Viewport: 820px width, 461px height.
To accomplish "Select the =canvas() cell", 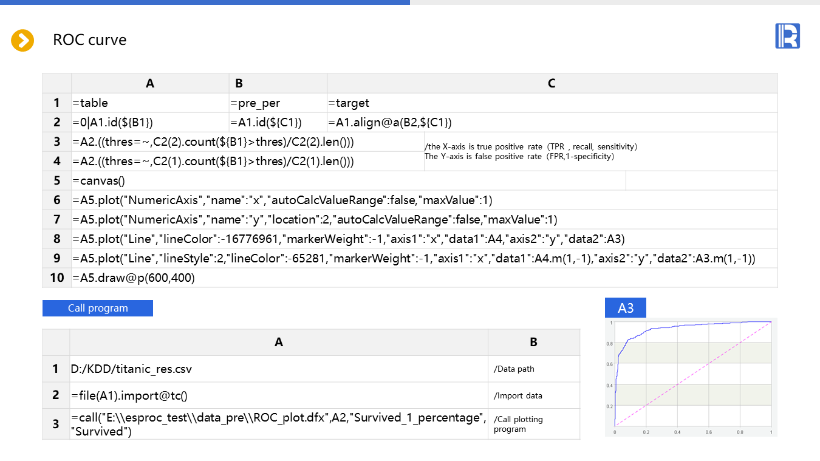I will [348, 180].
